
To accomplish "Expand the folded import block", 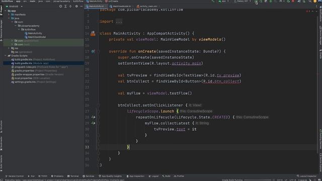I will click(x=119, y=22).
